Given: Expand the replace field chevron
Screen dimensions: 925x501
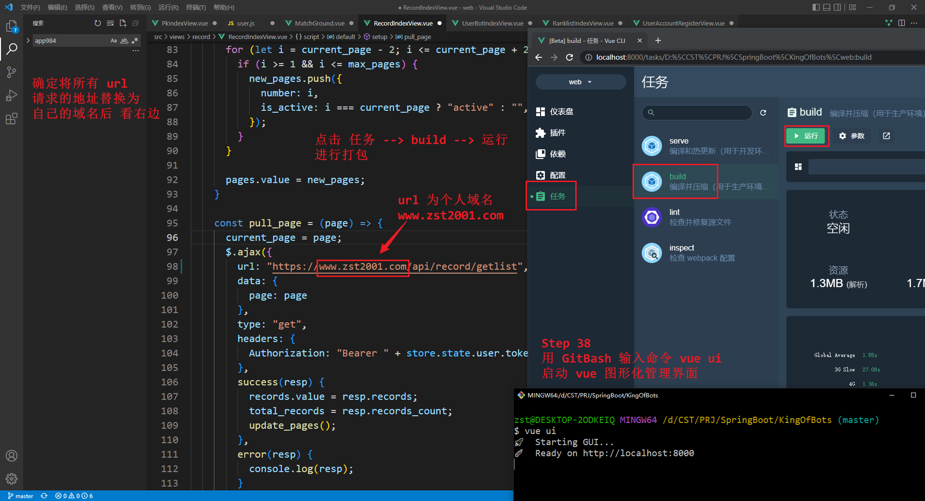Looking at the screenshot, I should pyautogui.click(x=28, y=40).
